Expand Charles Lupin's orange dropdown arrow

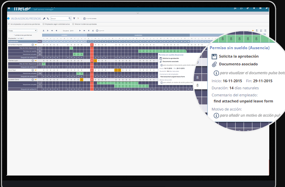[36, 61]
